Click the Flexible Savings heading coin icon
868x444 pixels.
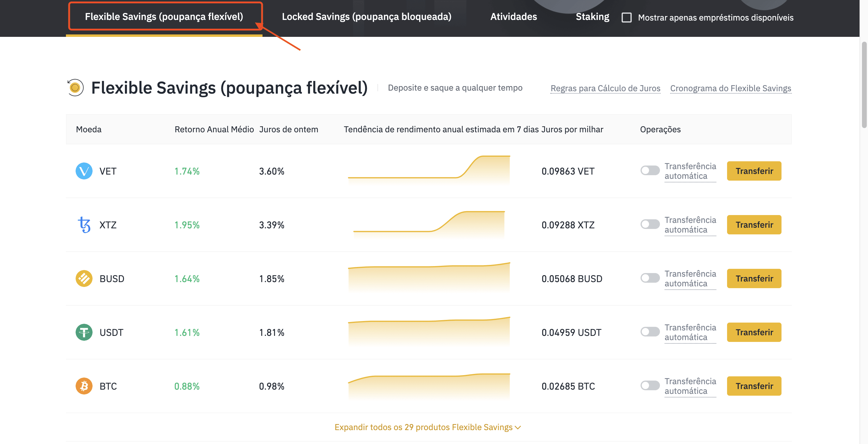pyautogui.click(x=75, y=88)
